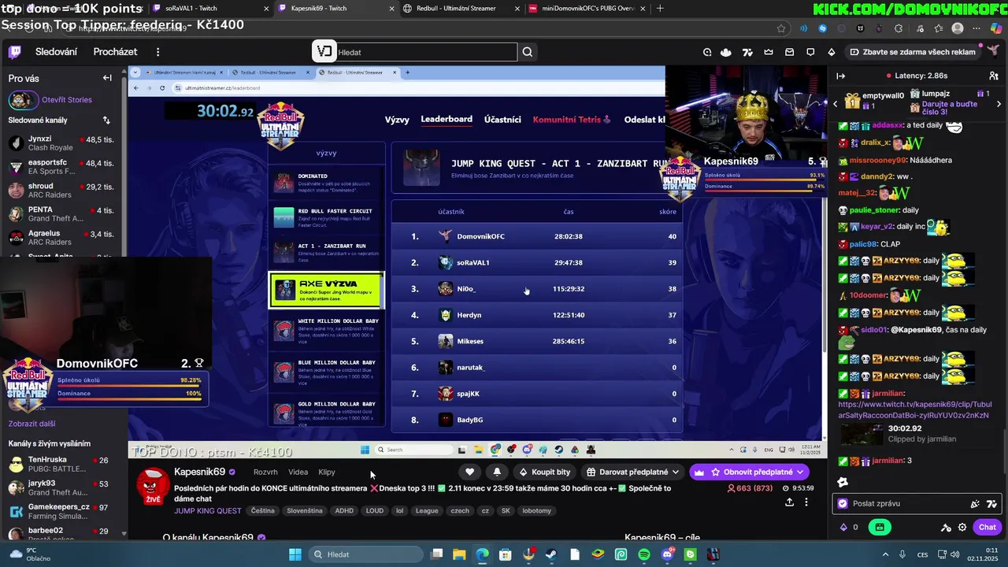Screen dimensions: 1008x567
Task: Select the lobotomy tag
Action: click(x=537, y=510)
